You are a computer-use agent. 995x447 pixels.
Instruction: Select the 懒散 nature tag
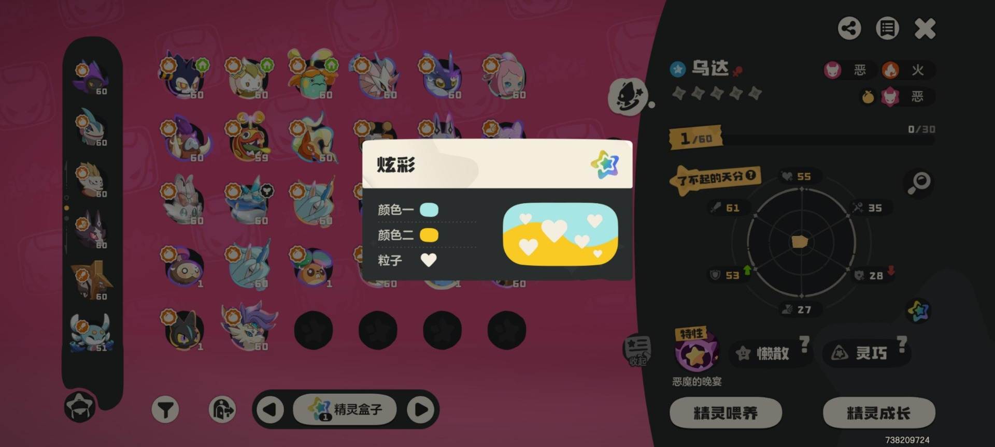pyautogui.click(x=765, y=353)
